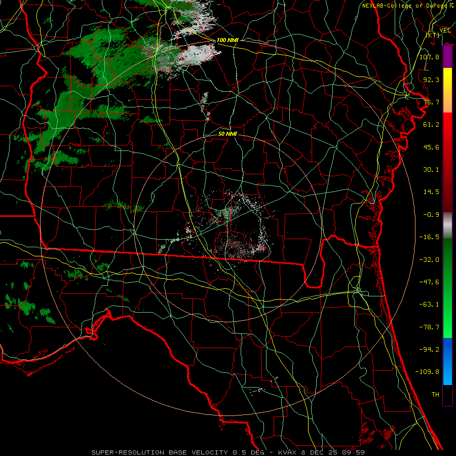Click the 92.3 legend value
The height and width of the screenshot is (456, 456).
431,80
